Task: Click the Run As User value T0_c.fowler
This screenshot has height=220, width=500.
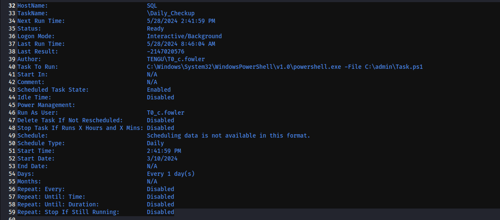Action: coord(165,113)
